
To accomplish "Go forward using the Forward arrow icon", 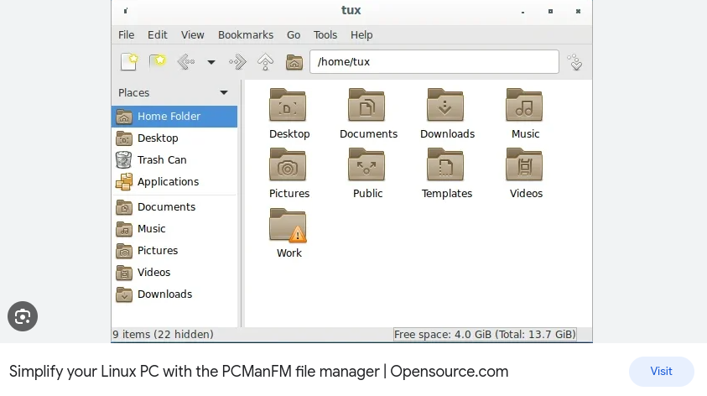I will pos(237,62).
